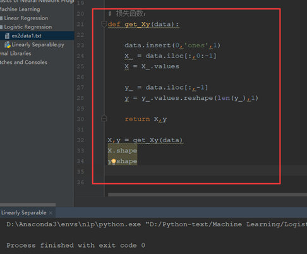Click the ex2data1.txt file icon
The height and width of the screenshot is (254, 307).
(7, 36)
